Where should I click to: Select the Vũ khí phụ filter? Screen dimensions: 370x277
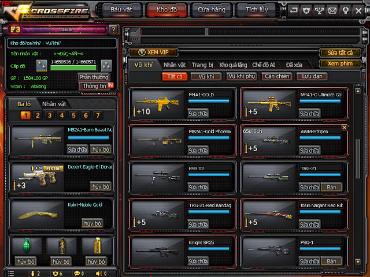[242, 76]
